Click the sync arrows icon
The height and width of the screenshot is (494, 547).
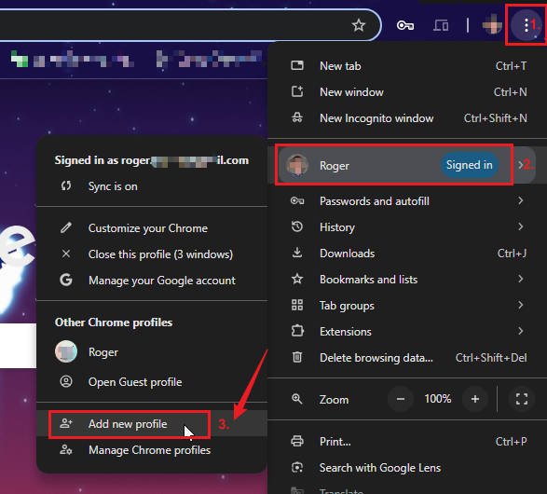coord(66,185)
